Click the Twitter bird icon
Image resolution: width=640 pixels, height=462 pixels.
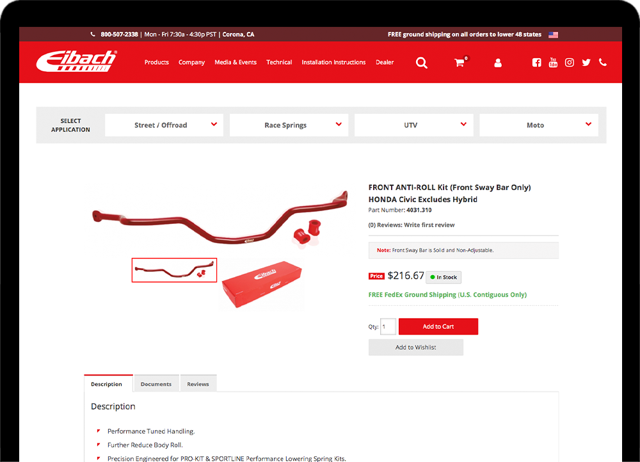pos(586,63)
